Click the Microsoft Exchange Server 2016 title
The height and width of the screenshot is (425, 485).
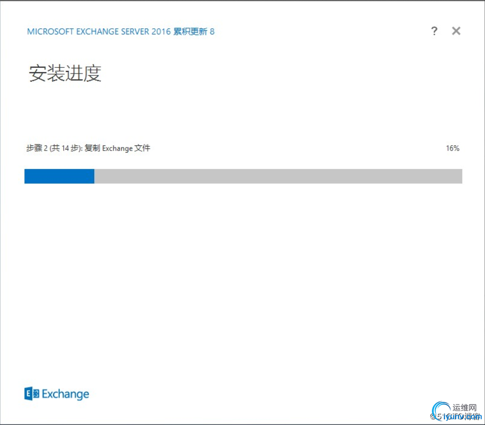tap(121, 31)
